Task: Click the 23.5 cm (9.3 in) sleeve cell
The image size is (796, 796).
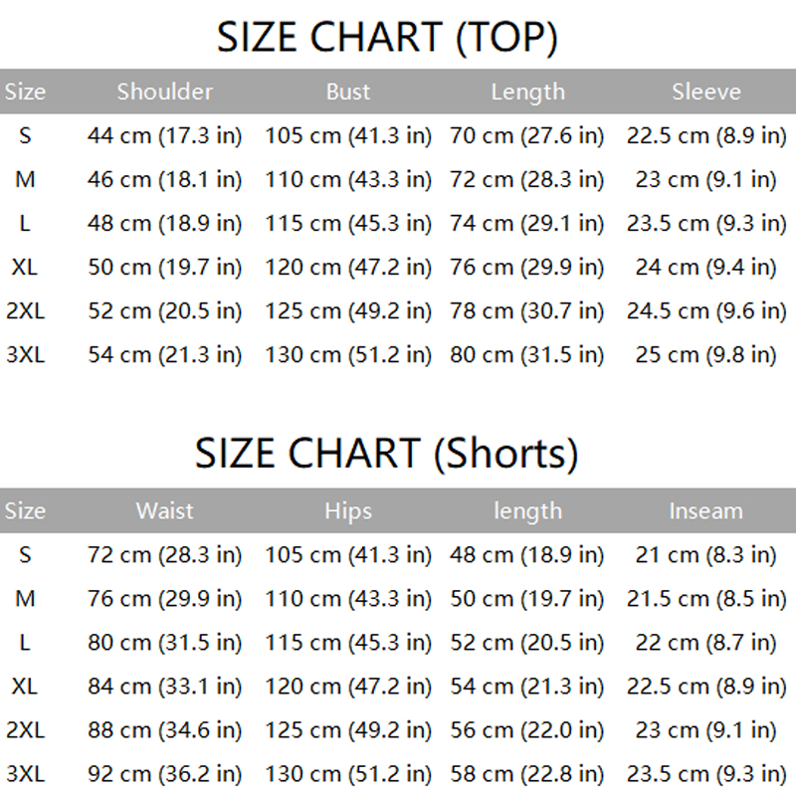Action: (x=706, y=224)
